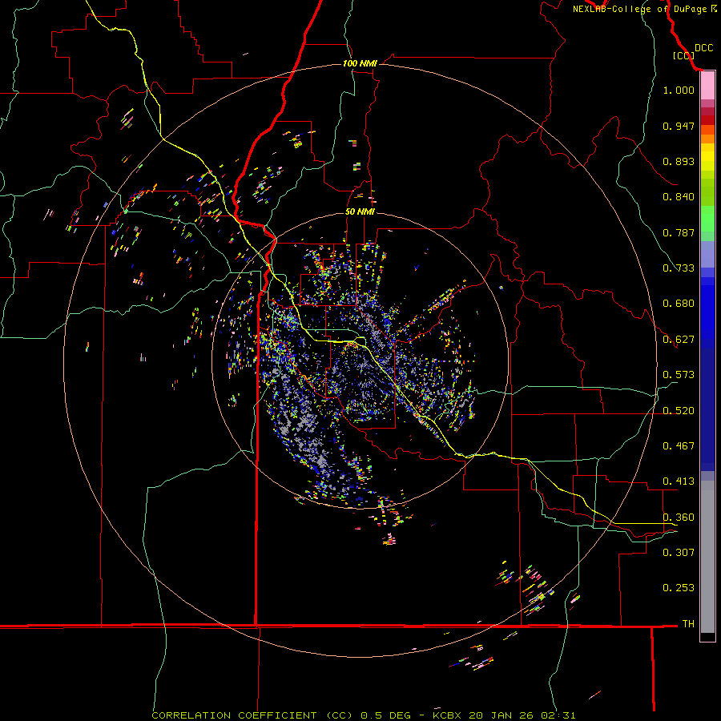This screenshot has width=721, height=721.
Task: Click the 1.000 value on the color scale
Action: pos(679,90)
